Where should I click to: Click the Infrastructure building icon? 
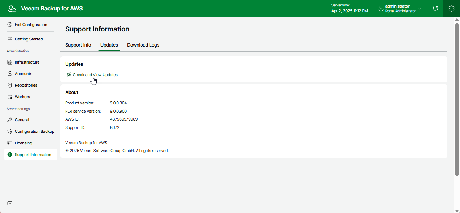coord(10,62)
